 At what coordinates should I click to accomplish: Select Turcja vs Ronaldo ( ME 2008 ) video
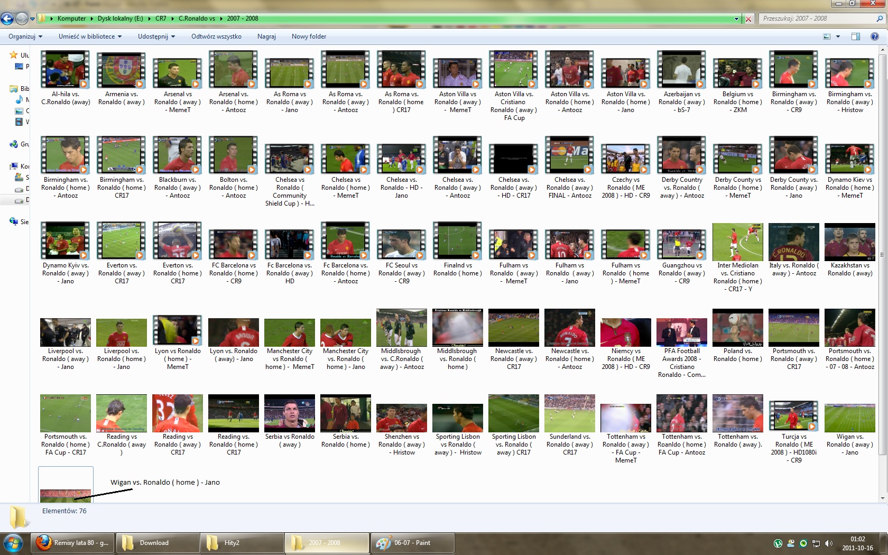coord(794,432)
